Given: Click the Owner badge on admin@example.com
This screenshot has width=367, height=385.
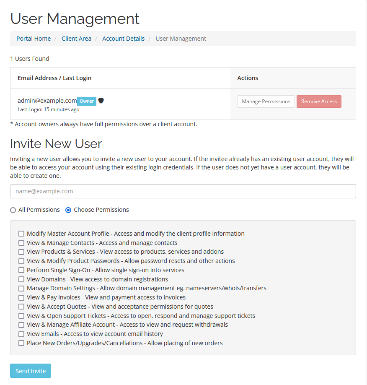Looking at the screenshot, I should pos(86,101).
